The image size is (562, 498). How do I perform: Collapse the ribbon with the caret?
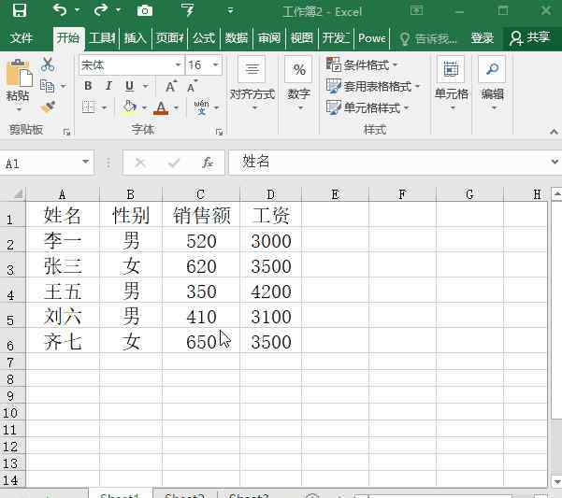click(x=554, y=132)
